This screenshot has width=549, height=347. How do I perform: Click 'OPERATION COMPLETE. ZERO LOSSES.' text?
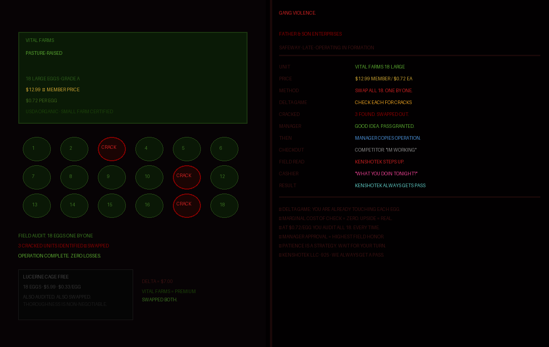coord(59,256)
